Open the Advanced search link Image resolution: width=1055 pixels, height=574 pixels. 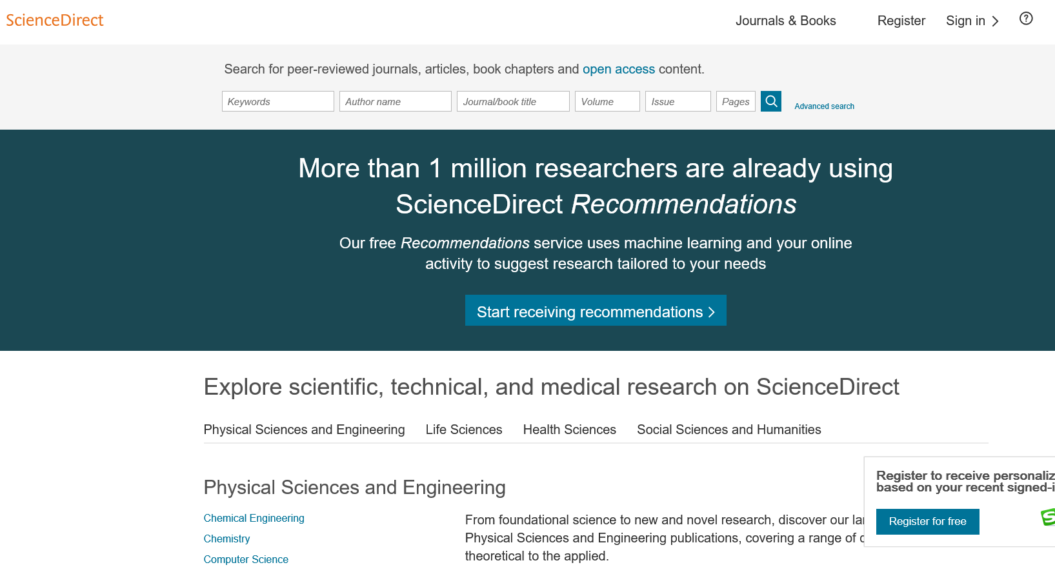point(824,106)
